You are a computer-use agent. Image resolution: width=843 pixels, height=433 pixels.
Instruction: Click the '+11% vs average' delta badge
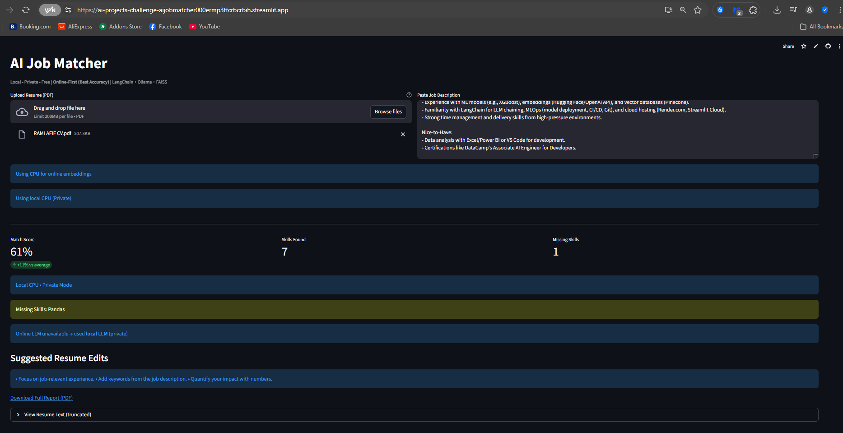31,265
